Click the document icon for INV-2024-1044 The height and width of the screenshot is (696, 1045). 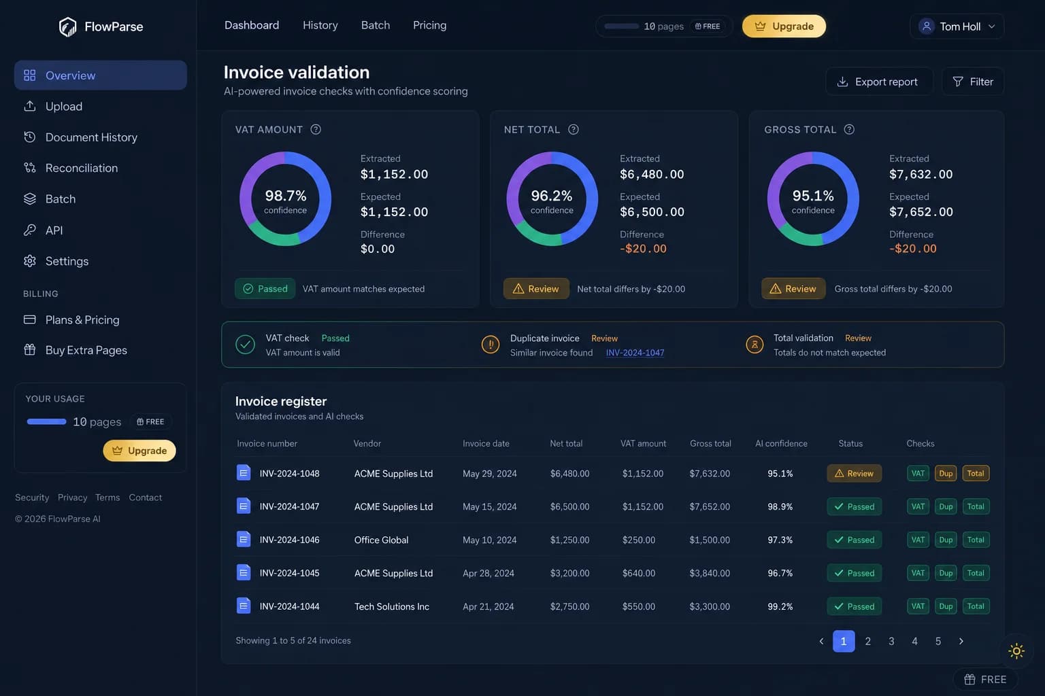[x=244, y=605]
